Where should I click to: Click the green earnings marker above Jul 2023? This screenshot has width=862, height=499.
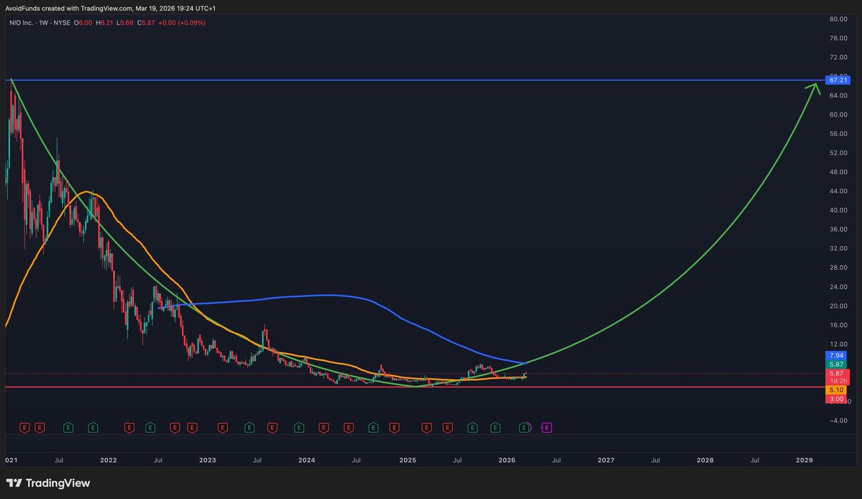[249, 428]
